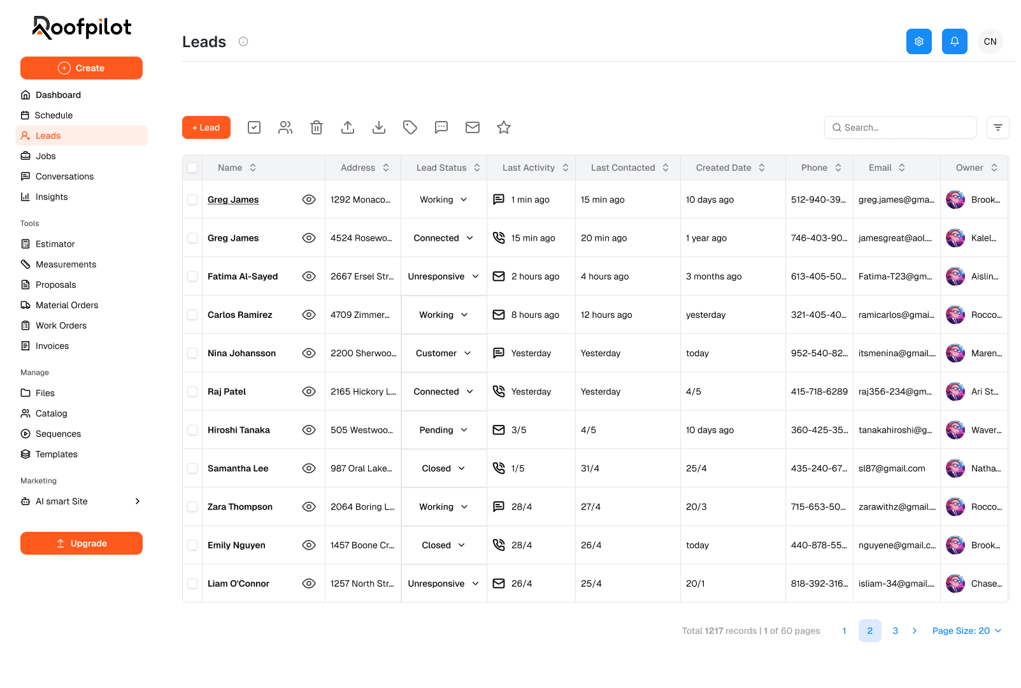The image size is (1021, 688).
Task: Click the email envelope toolbar icon
Action: coord(473,127)
